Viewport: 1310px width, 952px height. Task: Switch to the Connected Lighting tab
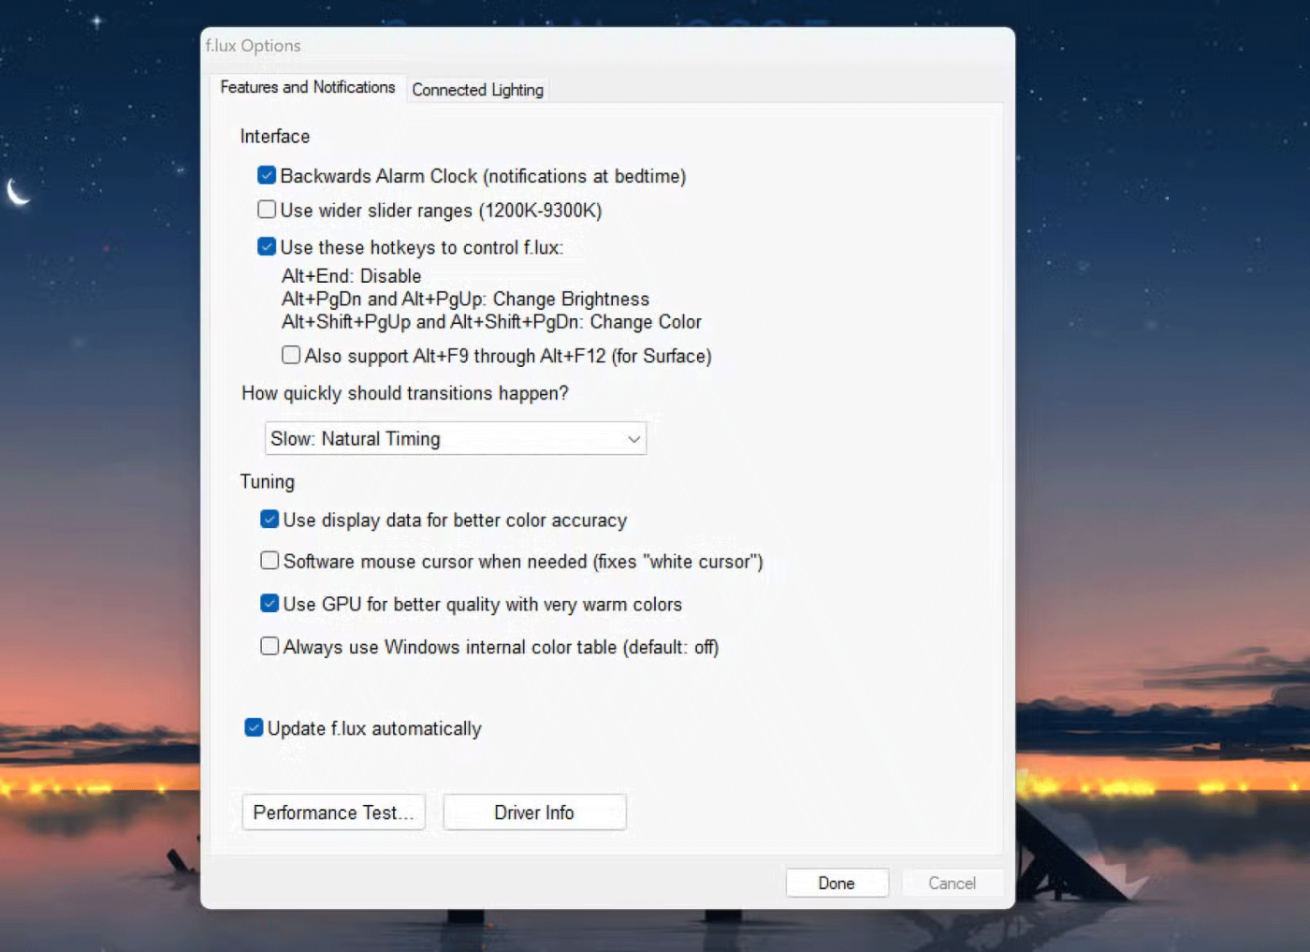tap(477, 90)
